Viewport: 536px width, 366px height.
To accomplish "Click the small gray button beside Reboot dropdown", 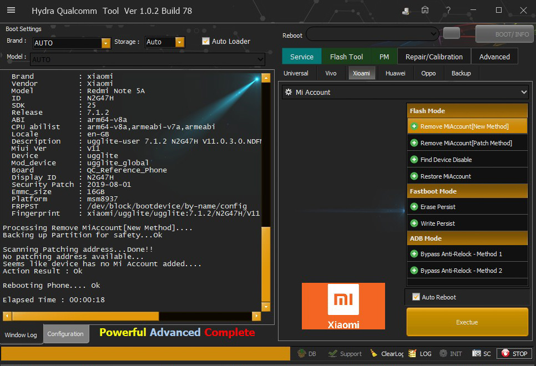I will pos(451,33).
